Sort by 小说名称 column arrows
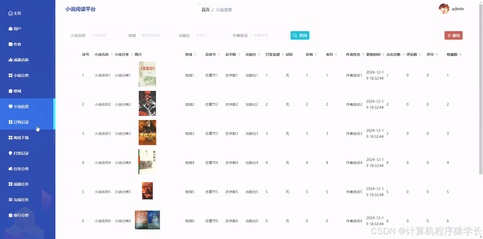This screenshot has height=239, width=483. [112, 54]
